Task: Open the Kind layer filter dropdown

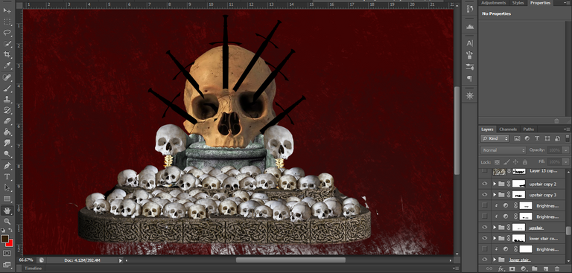Action: [x=495, y=138]
